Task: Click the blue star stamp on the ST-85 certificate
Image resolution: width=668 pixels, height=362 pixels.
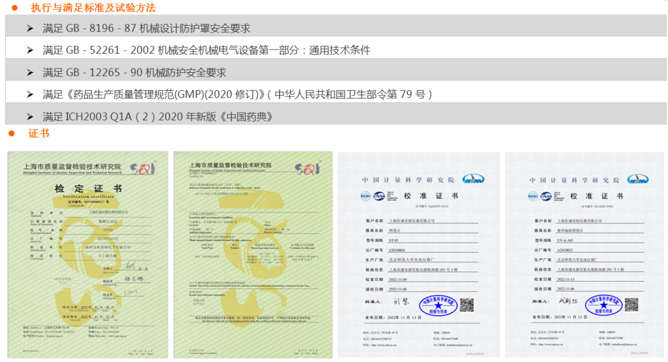Action: pyautogui.click(x=438, y=306)
